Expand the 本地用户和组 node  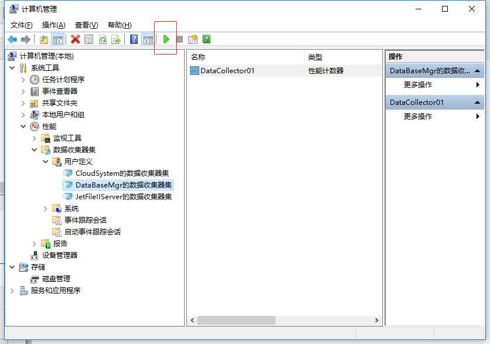tap(23, 115)
